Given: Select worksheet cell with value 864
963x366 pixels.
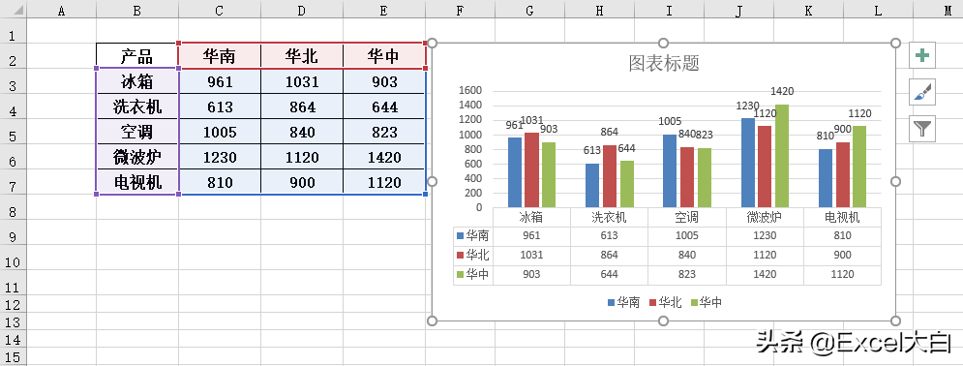Looking at the screenshot, I should coord(302,107).
